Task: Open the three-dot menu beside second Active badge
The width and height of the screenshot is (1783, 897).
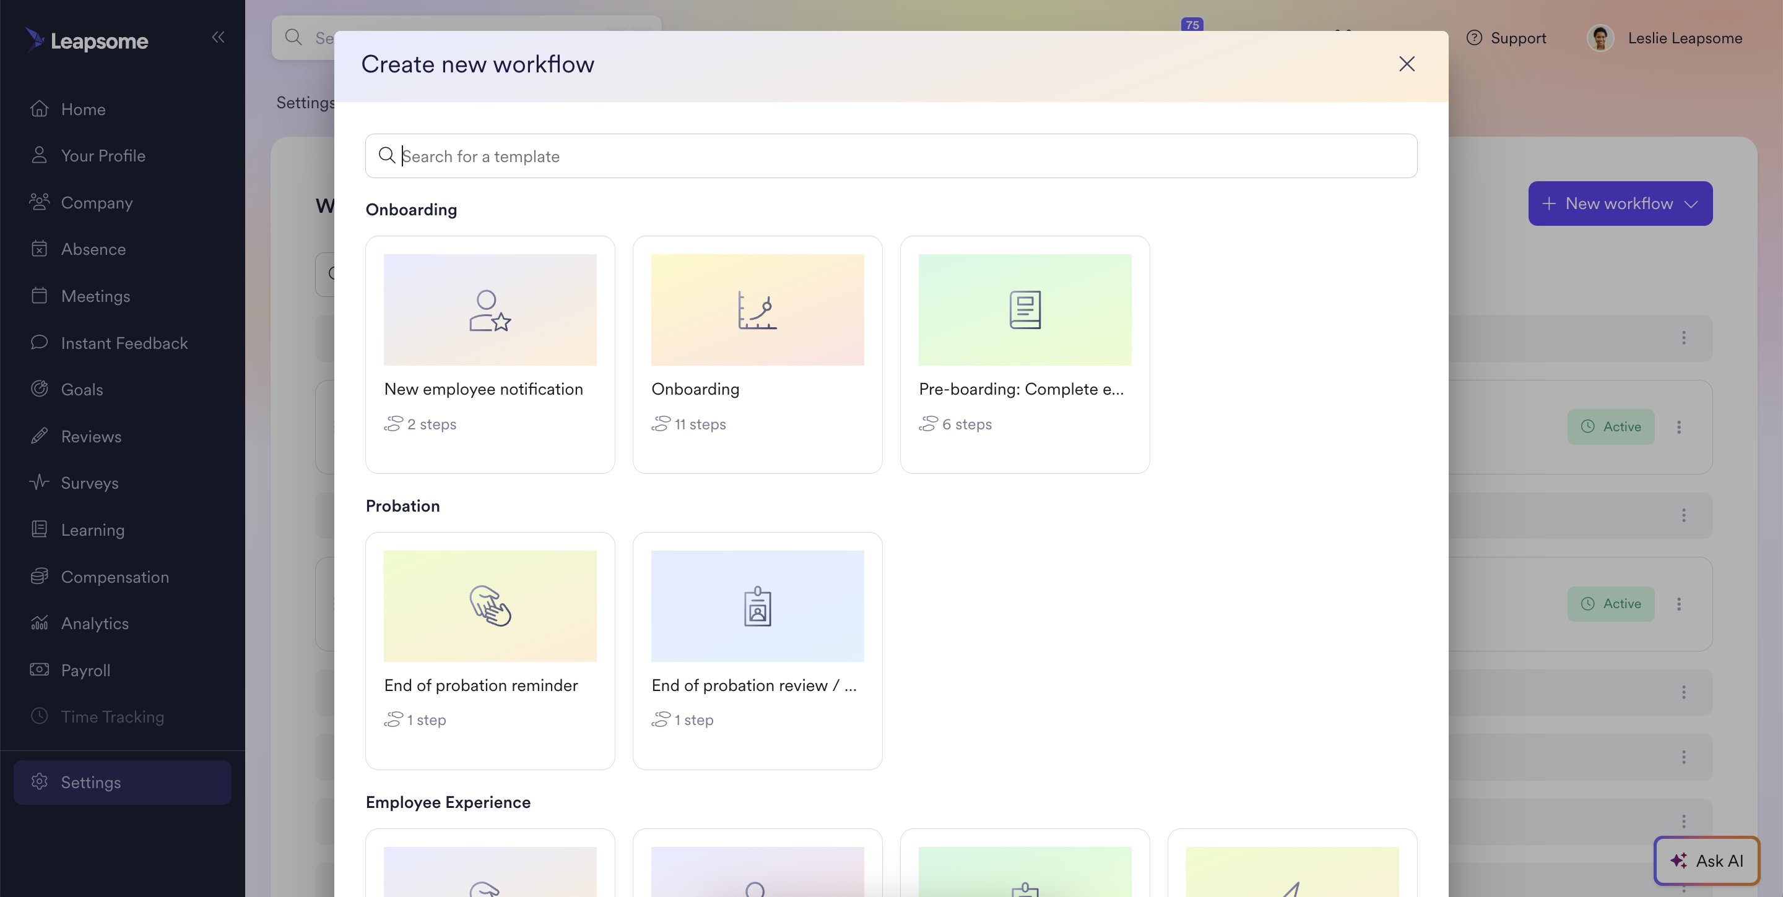Action: coord(1678,604)
